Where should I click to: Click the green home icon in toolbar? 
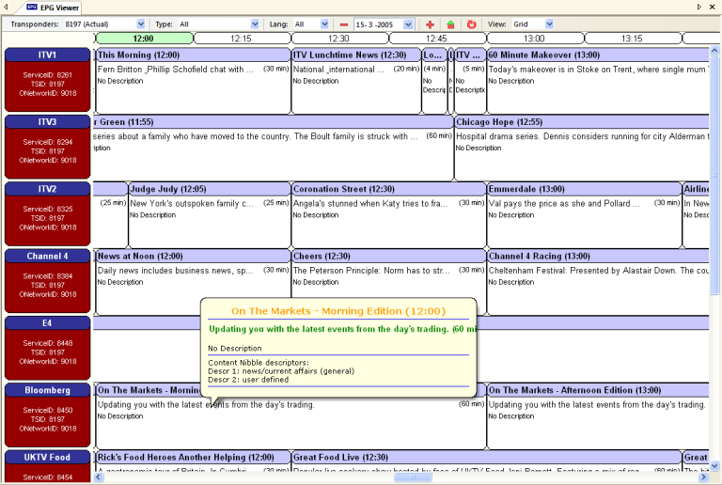click(x=450, y=24)
